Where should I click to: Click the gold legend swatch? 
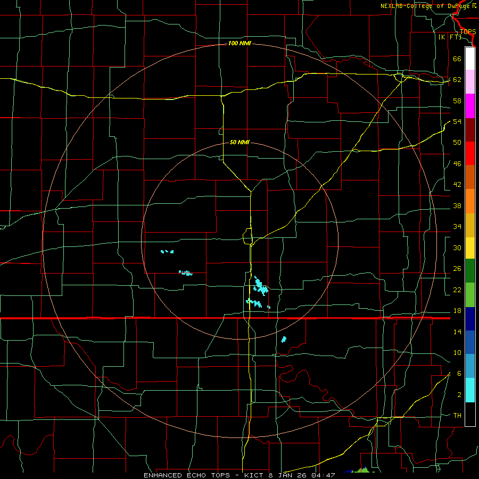(x=470, y=225)
